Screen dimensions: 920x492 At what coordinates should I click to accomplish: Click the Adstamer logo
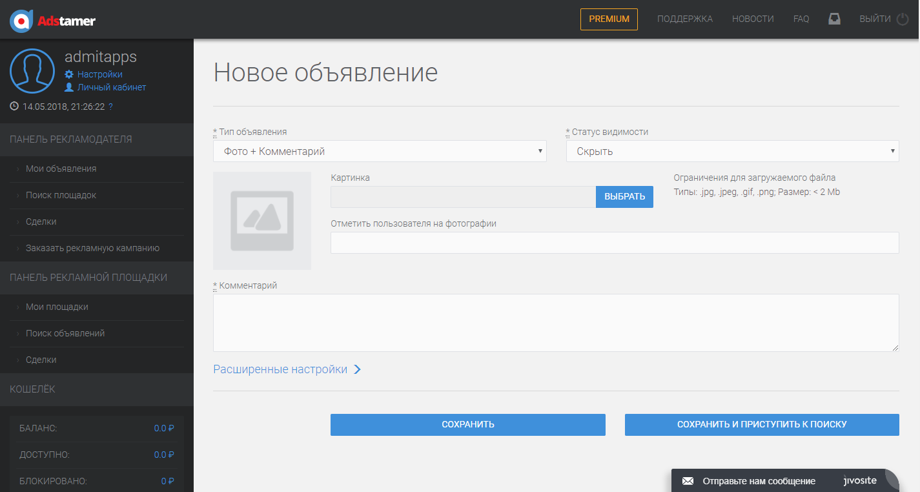coord(52,19)
